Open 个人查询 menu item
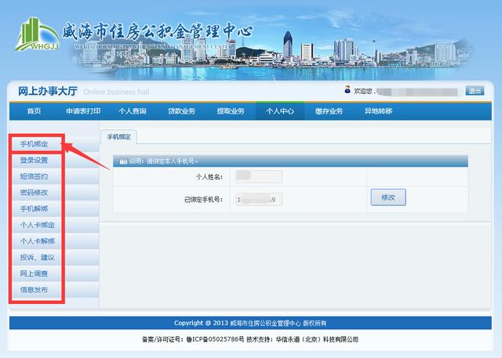Viewport: 502px width, 358px height. (133, 111)
